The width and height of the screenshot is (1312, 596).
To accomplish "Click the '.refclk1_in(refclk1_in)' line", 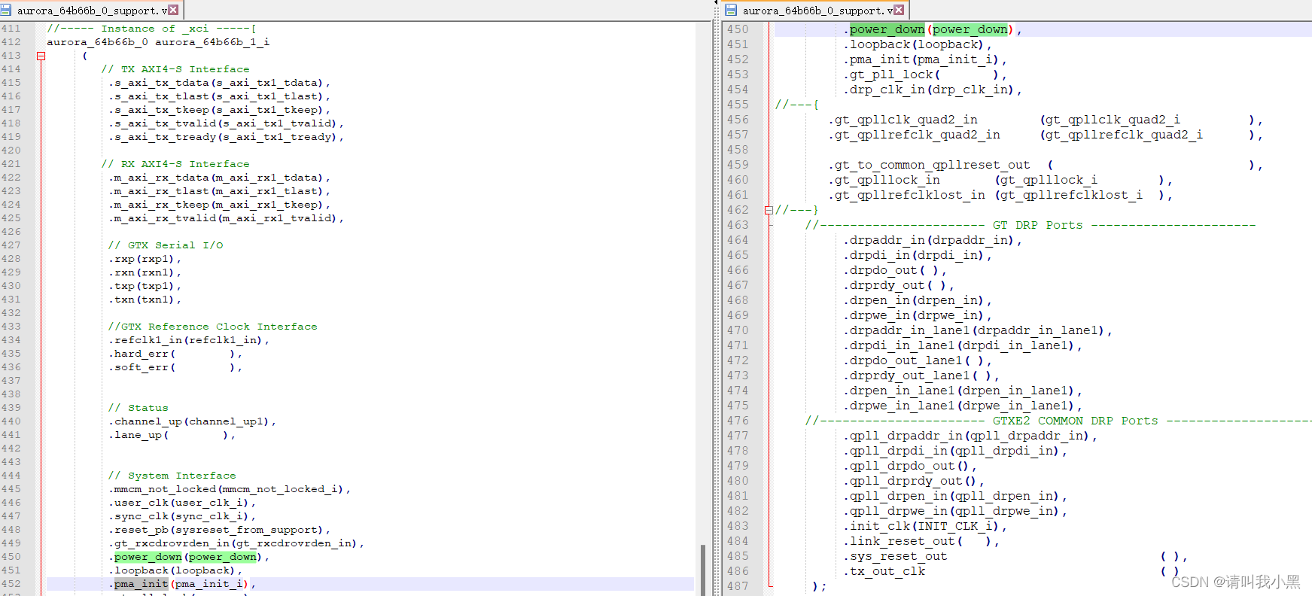I will pyautogui.click(x=189, y=340).
